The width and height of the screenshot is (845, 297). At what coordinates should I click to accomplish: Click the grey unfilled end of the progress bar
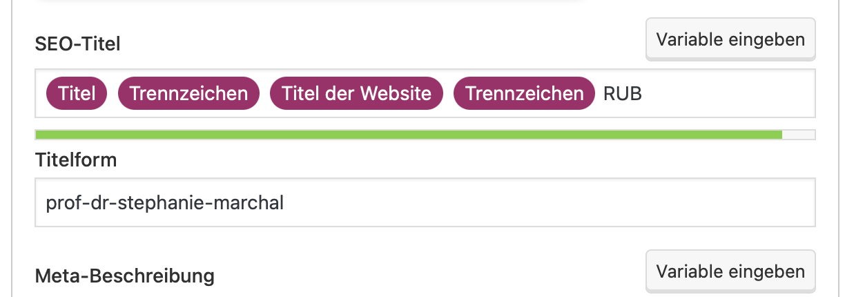pos(799,135)
